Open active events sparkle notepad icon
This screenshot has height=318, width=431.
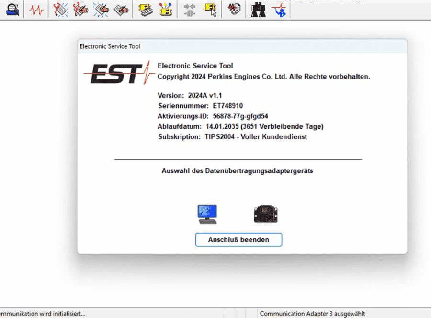tap(101, 10)
